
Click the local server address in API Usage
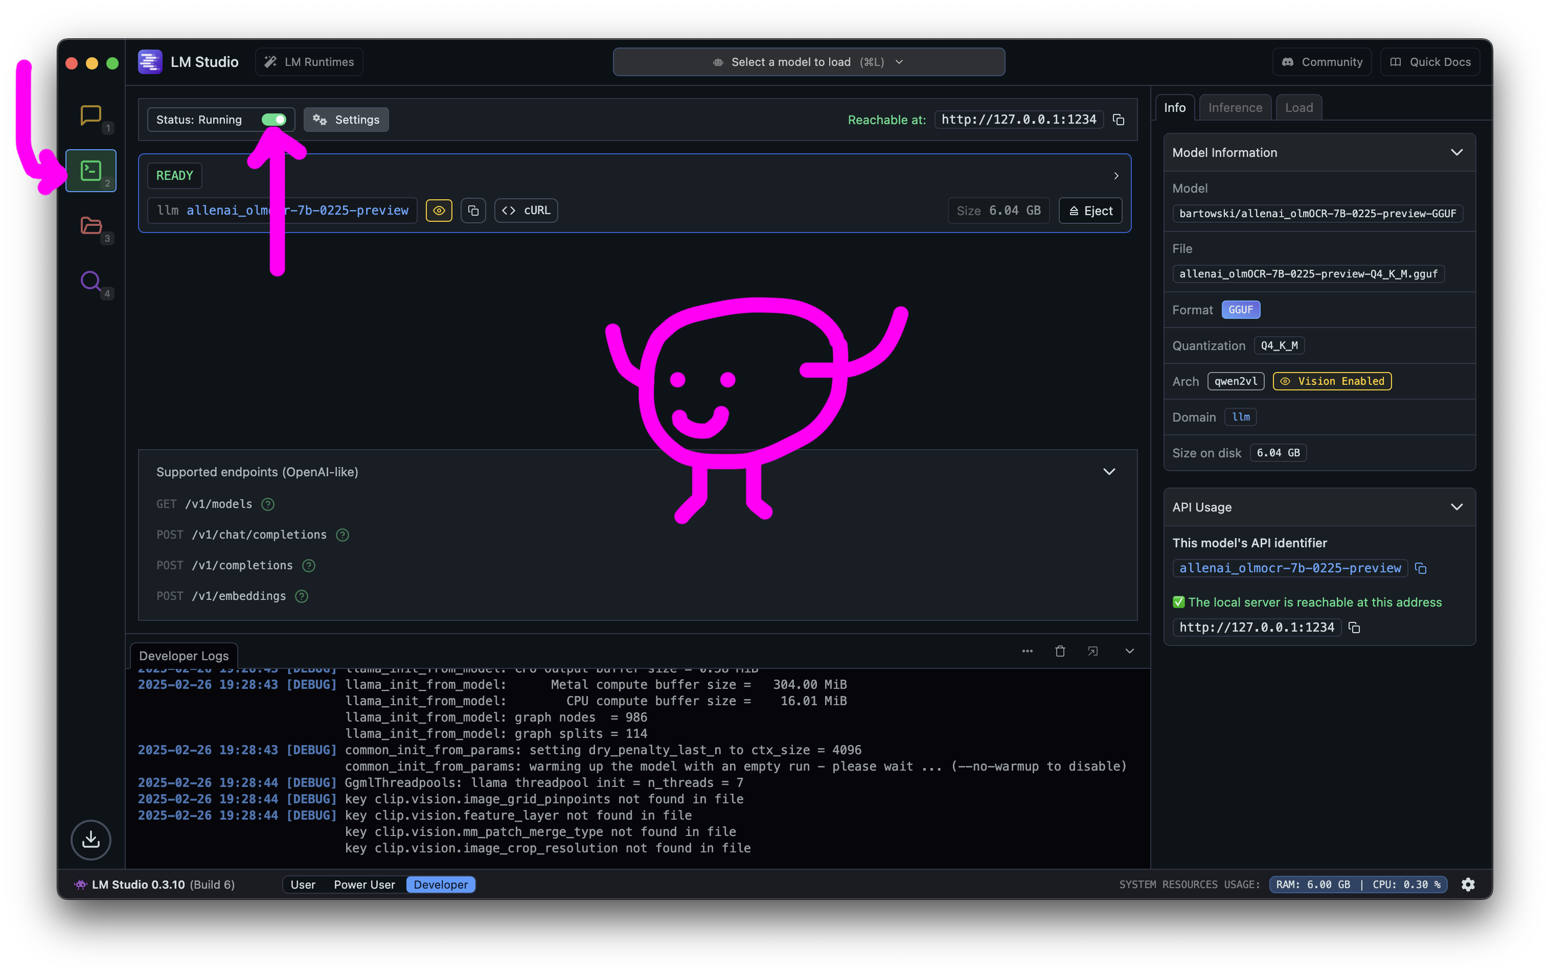coord(1257,628)
